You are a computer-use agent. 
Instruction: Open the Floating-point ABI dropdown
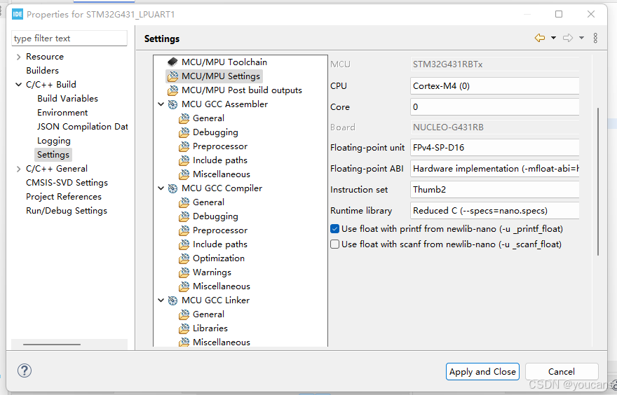(x=494, y=169)
